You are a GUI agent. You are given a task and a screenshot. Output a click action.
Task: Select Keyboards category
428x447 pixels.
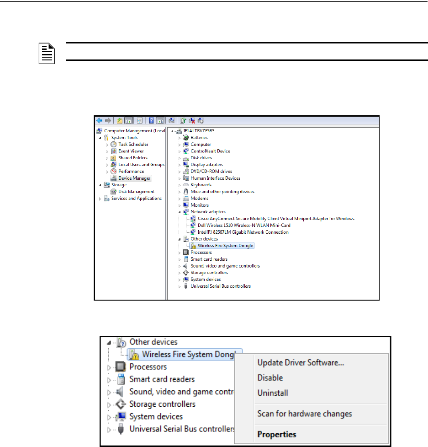(201, 185)
